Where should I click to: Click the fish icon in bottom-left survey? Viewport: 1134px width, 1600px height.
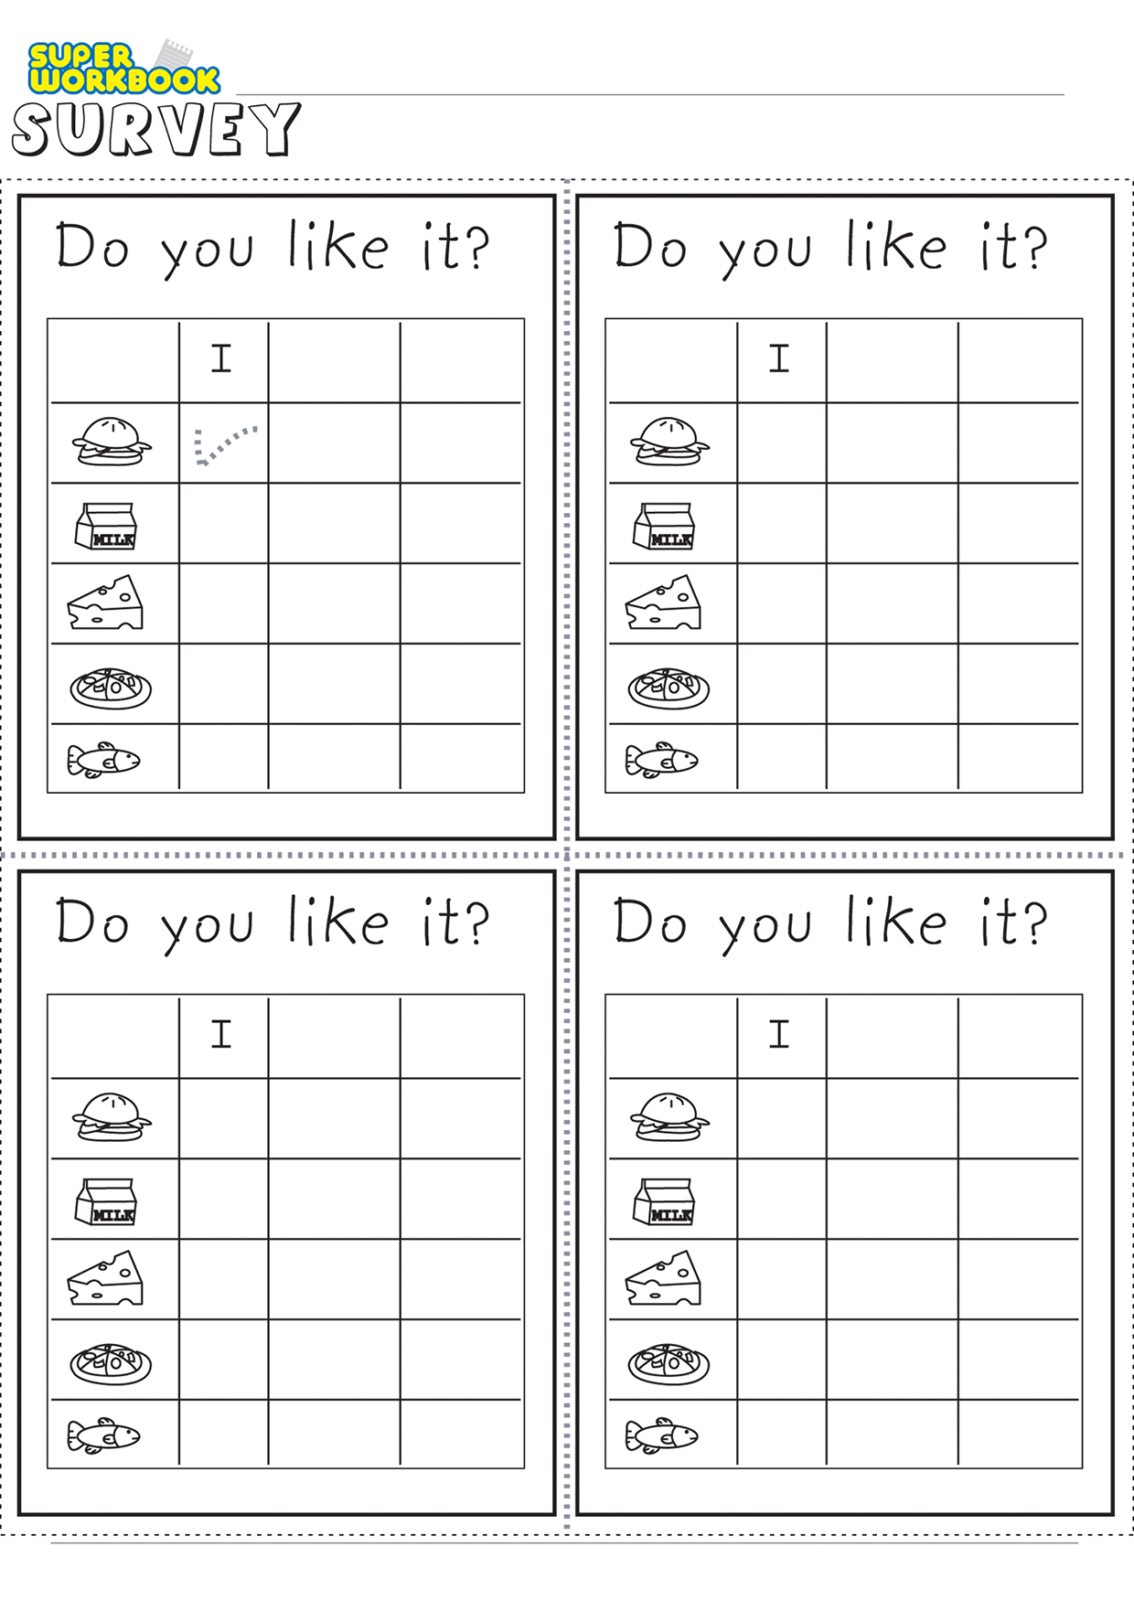pos(103,1435)
